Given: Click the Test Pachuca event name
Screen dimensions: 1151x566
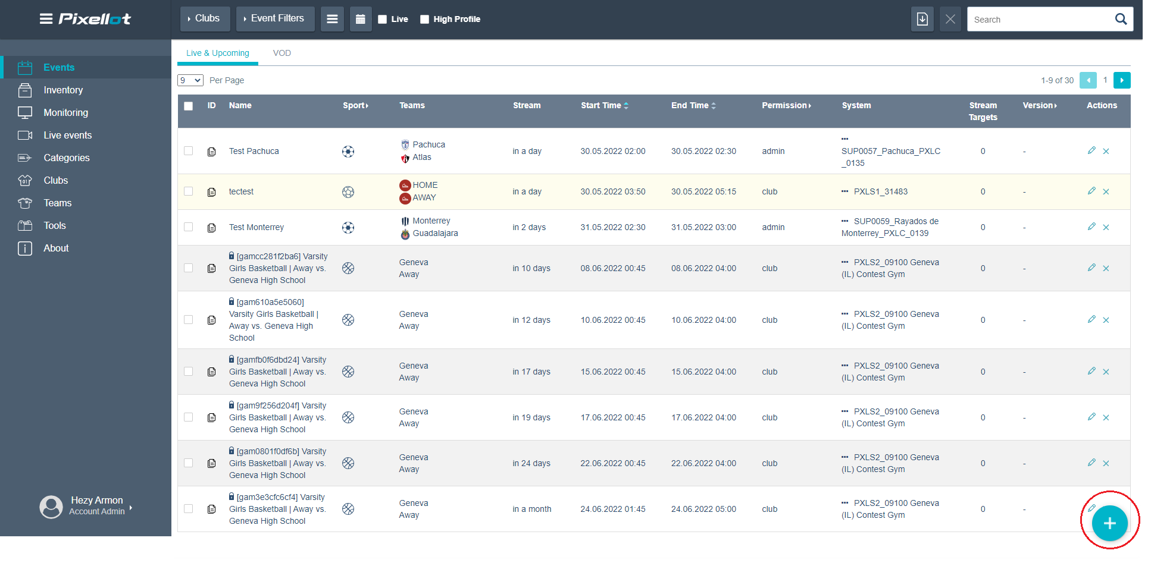Looking at the screenshot, I should pyautogui.click(x=254, y=151).
